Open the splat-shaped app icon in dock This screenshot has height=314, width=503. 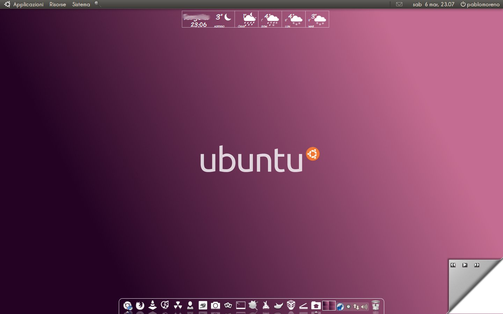point(253,306)
